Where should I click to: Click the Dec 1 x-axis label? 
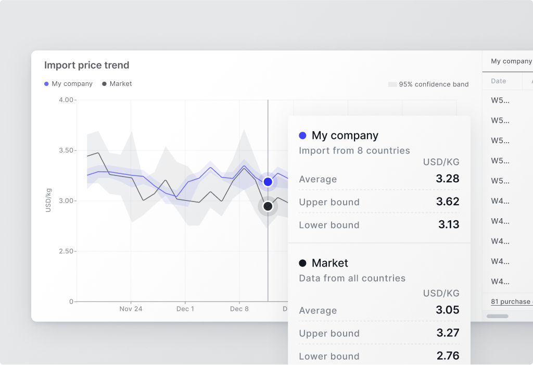[185, 309]
